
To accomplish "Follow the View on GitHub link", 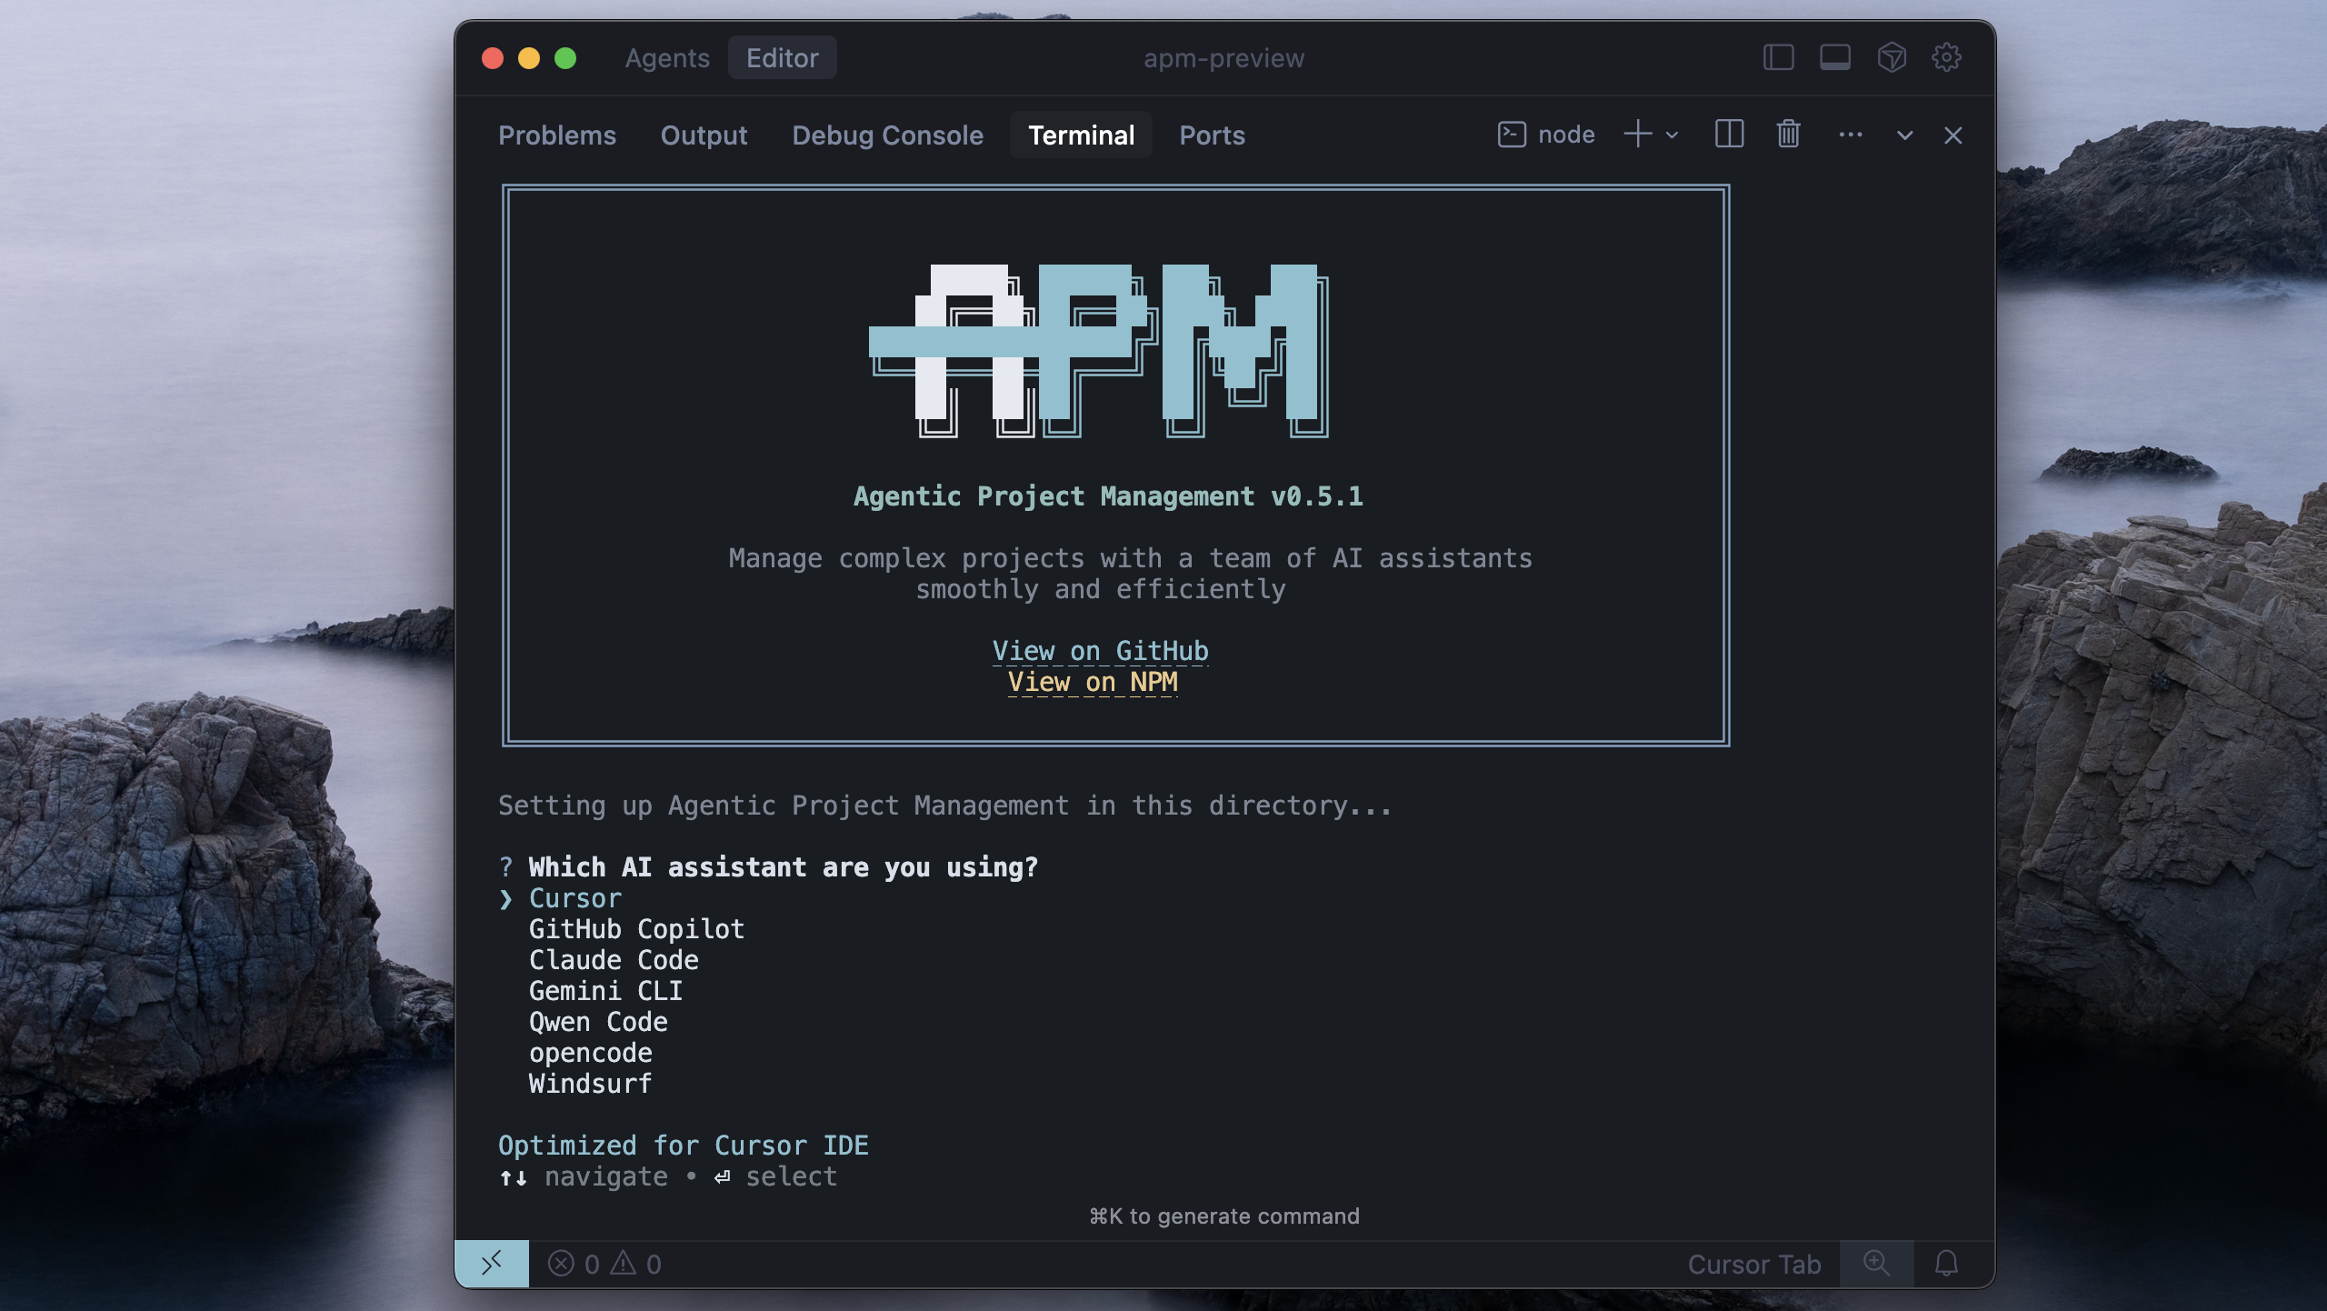I will point(1100,650).
